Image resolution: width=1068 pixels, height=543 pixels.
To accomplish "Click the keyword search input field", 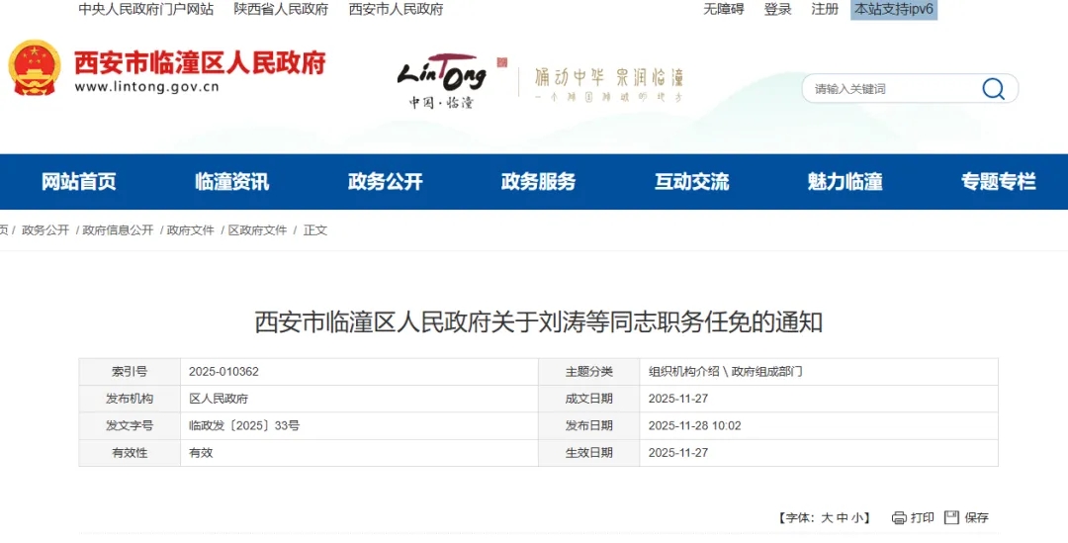I will (890, 89).
